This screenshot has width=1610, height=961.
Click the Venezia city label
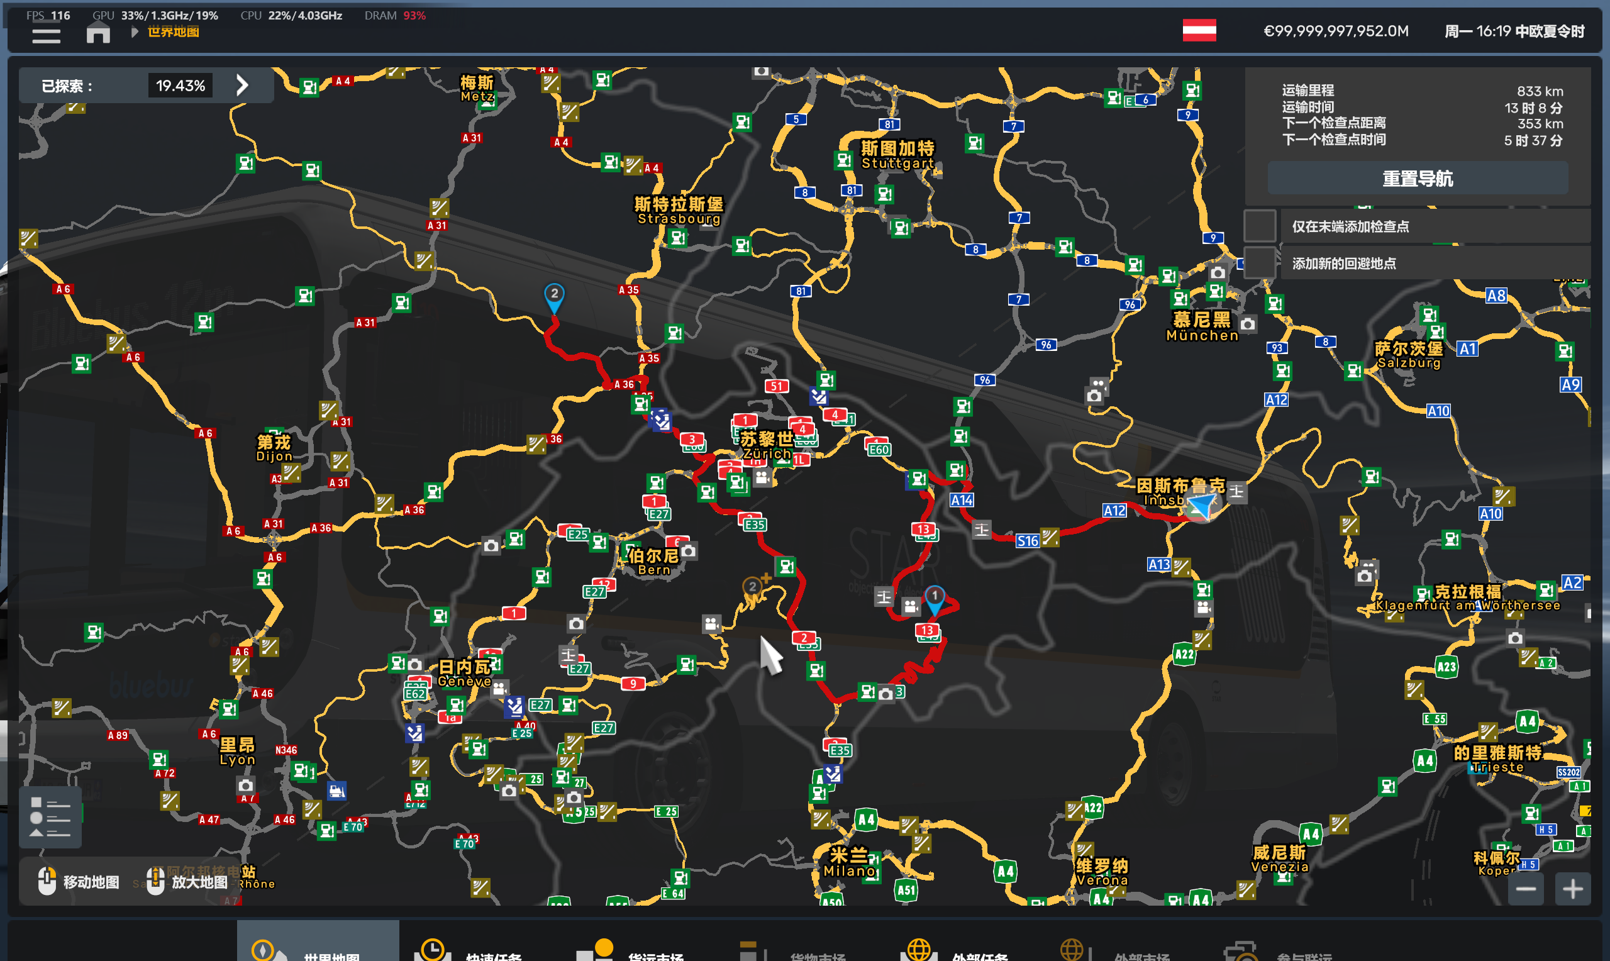coord(1279,859)
